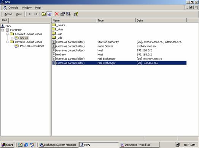Click the Export List toolbar icon

(x=68, y=14)
